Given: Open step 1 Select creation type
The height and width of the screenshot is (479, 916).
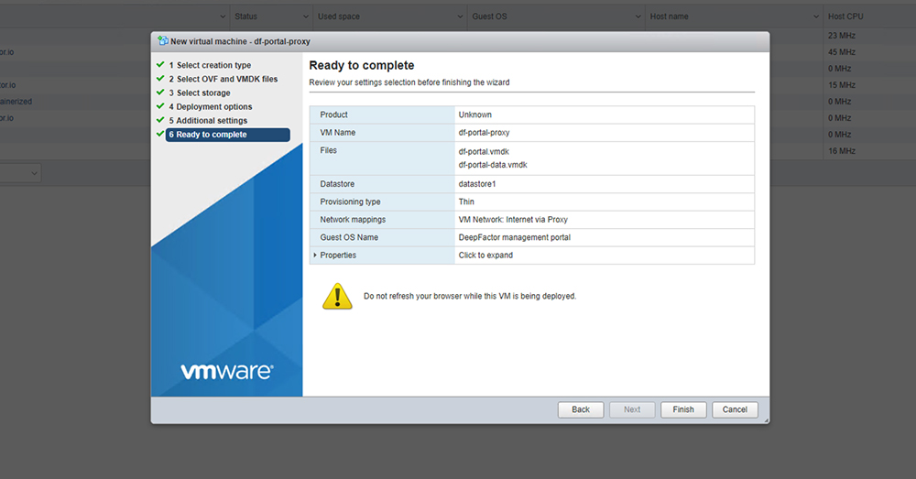Looking at the screenshot, I should [211, 65].
